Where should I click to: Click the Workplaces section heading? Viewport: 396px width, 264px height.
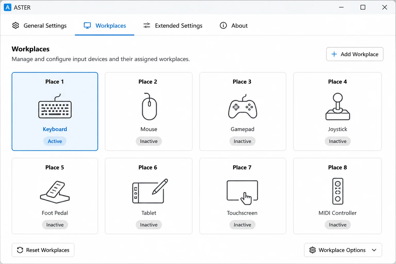point(31,49)
